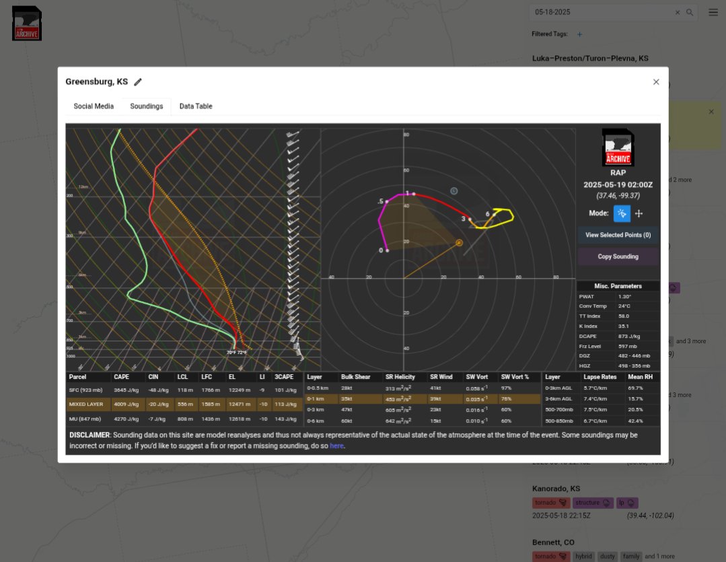Dismiss the yellow notice with its X

(711, 112)
